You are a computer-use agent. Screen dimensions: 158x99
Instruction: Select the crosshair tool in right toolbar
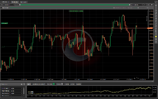[x=156, y=6]
